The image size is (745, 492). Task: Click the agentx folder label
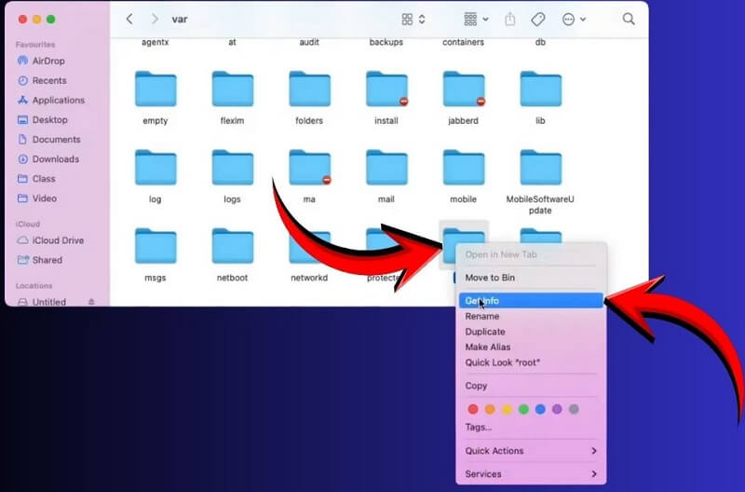(156, 42)
